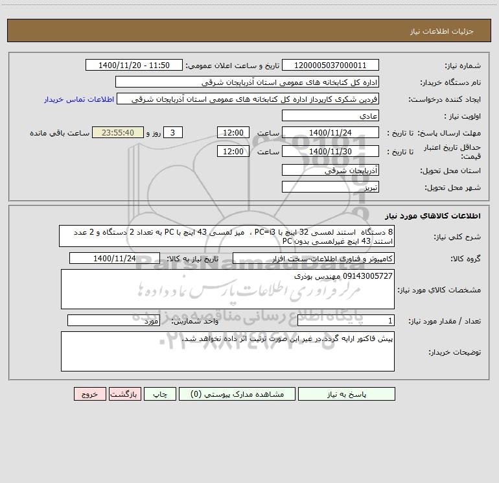Click the priority field 'عادی'

(x=331, y=115)
